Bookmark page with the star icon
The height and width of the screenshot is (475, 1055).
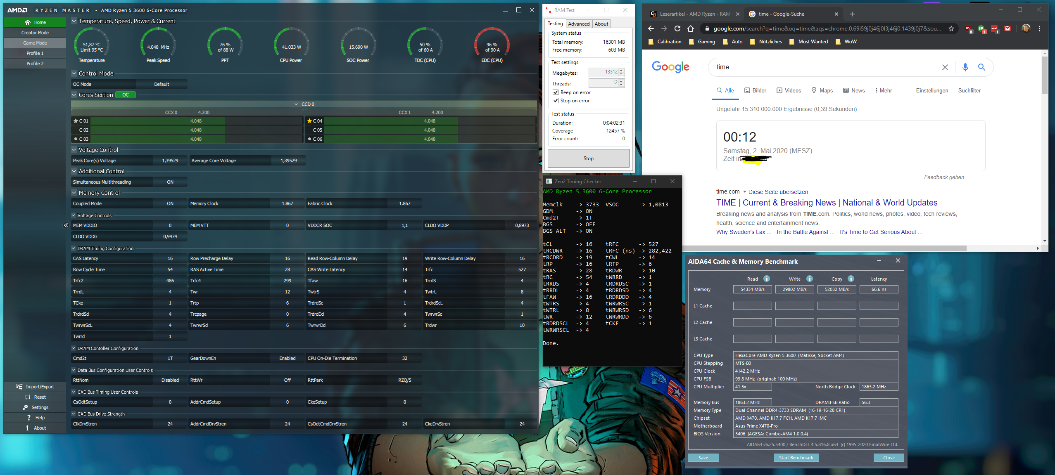point(951,28)
